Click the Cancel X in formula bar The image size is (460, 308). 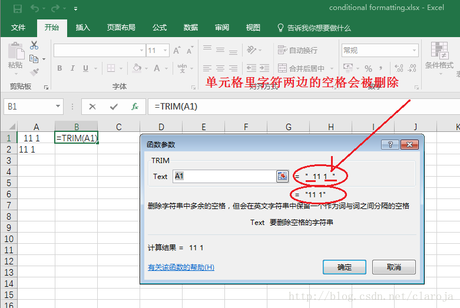tap(92, 107)
